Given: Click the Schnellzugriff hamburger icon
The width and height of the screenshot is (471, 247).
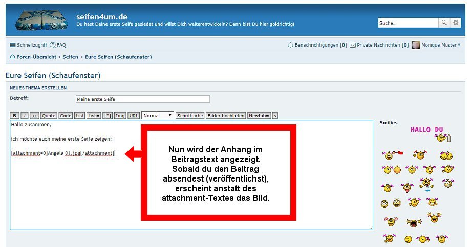Looking at the screenshot, I should tap(13, 45).
